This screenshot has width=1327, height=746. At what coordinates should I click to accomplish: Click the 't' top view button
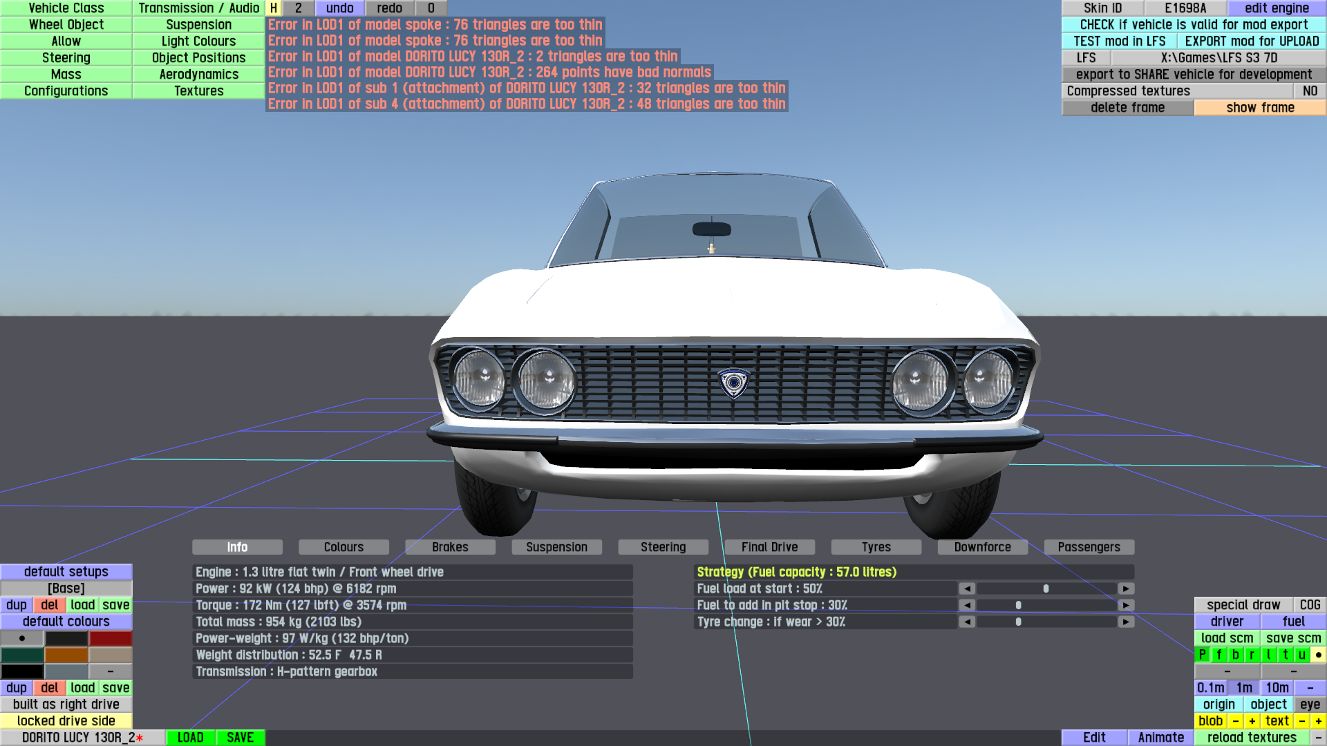tap(1285, 655)
